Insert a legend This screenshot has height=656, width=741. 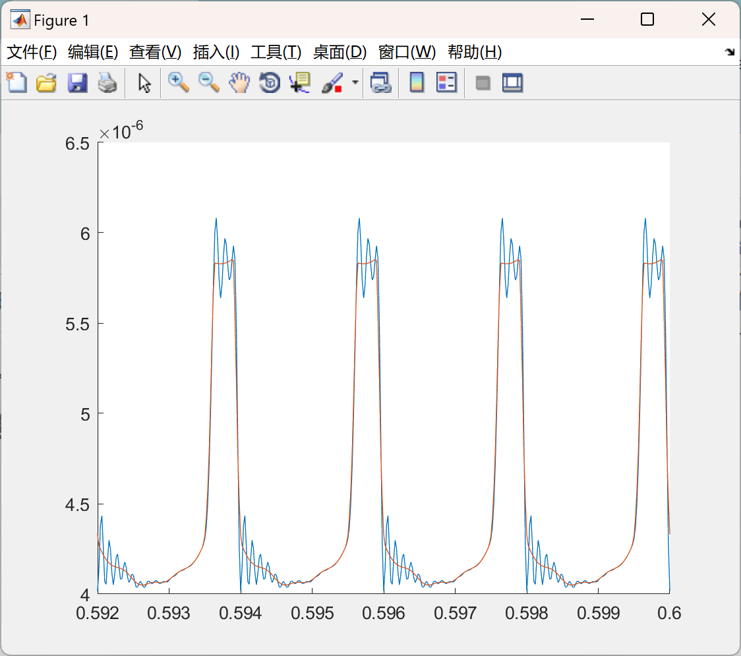pyautogui.click(x=446, y=82)
